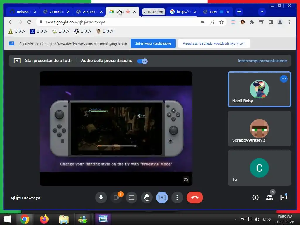The height and width of the screenshot is (225, 300).
Task: Open a new browser tab
Action: coord(239,12)
